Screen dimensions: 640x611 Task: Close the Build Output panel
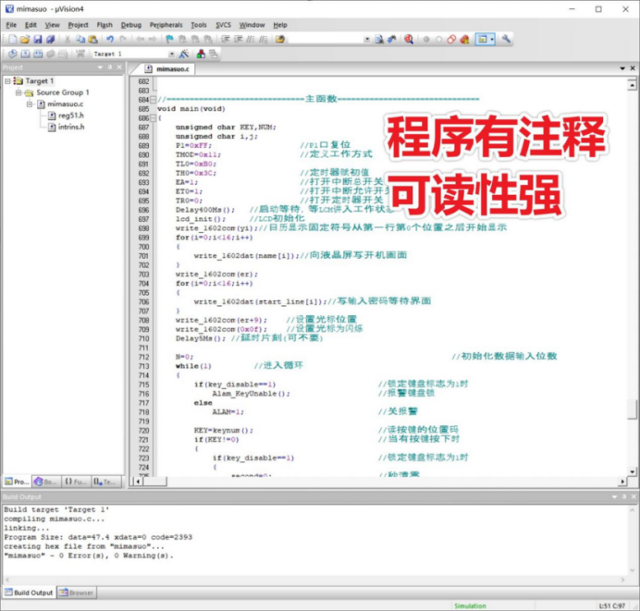634,496
